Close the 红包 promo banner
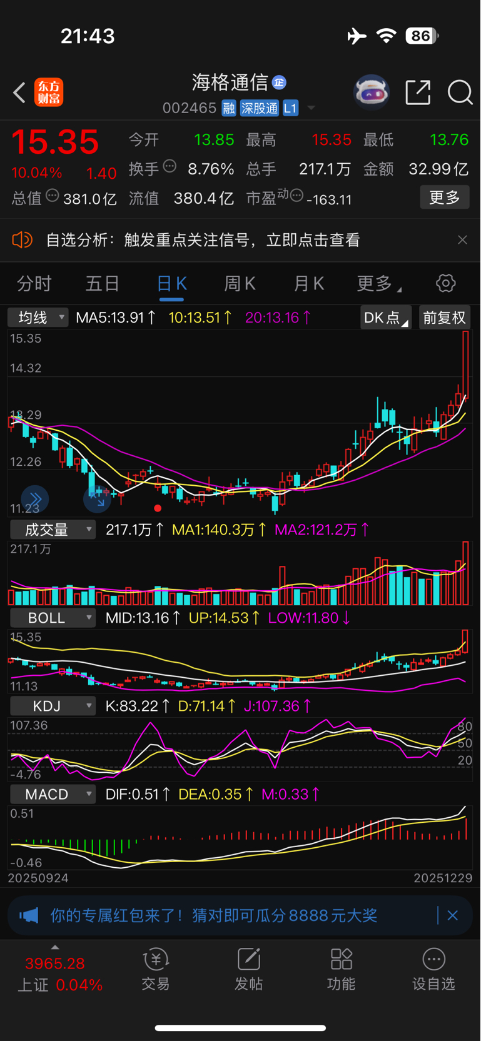Screen dimensions: 481x1041 pos(453,916)
